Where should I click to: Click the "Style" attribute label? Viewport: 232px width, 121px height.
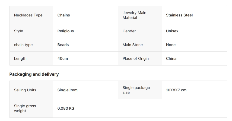(x=18, y=31)
